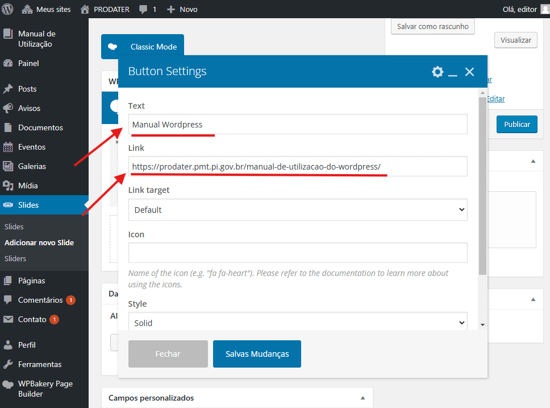This screenshot has height=408, width=550.
Task: Open WPBakery Page Builder settings
Action: (x=44, y=389)
